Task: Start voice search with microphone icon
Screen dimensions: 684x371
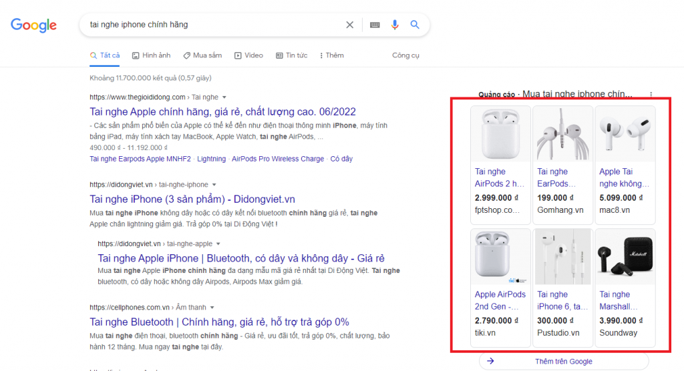Action: (395, 25)
